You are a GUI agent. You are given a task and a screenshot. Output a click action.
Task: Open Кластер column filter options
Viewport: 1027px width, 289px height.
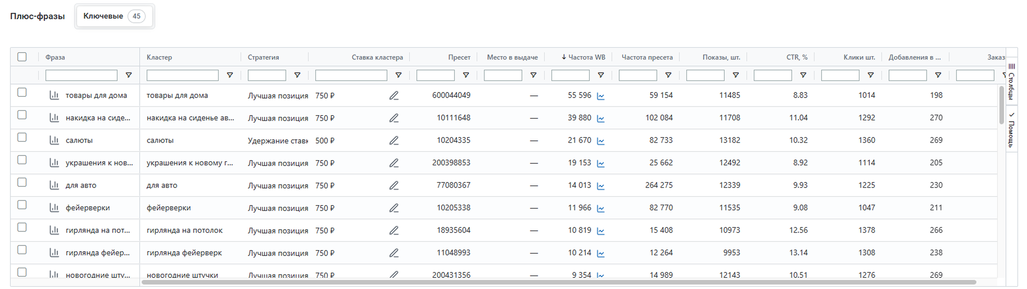[x=230, y=75]
